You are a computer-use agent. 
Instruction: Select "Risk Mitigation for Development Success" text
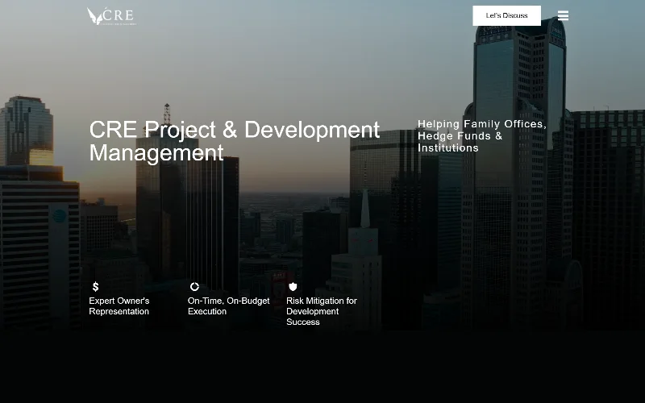(322, 311)
